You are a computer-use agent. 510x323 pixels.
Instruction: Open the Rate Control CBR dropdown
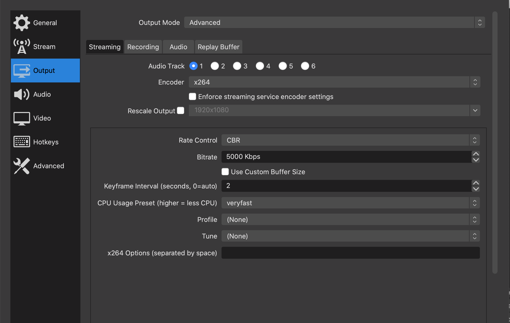point(350,140)
